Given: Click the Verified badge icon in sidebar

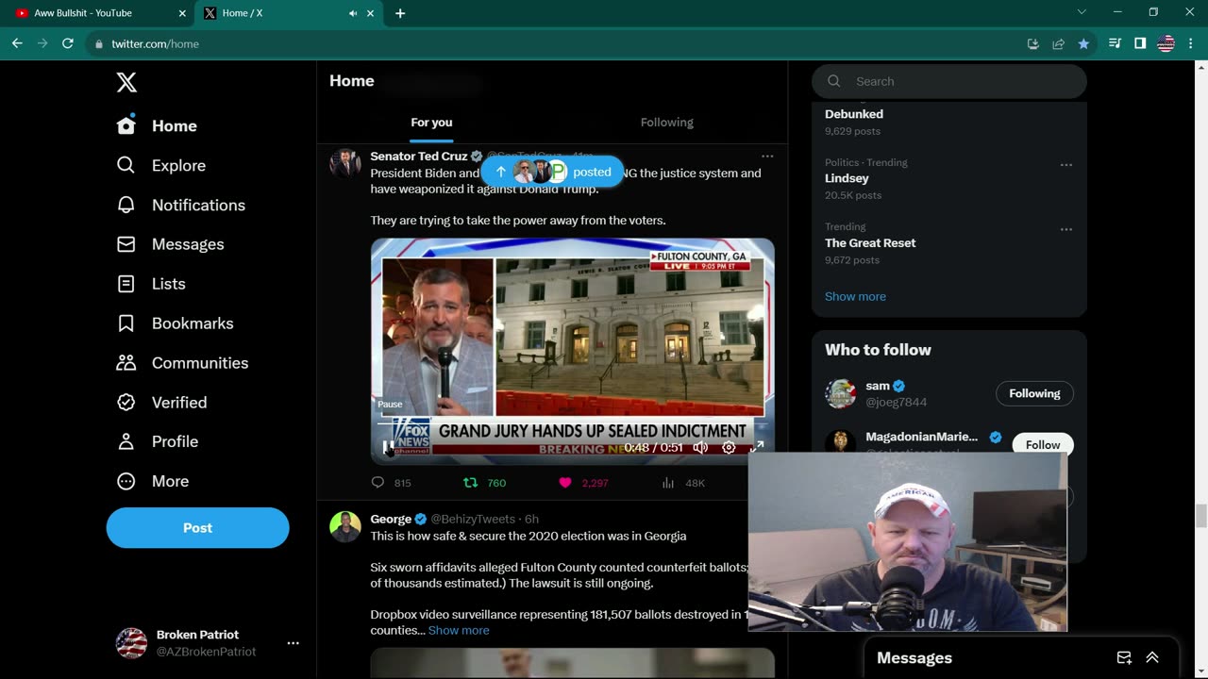Looking at the screenshot, I should 126,403.
